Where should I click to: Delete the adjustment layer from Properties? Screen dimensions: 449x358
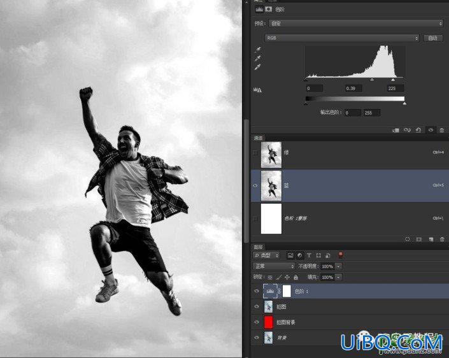coord(442,131)
